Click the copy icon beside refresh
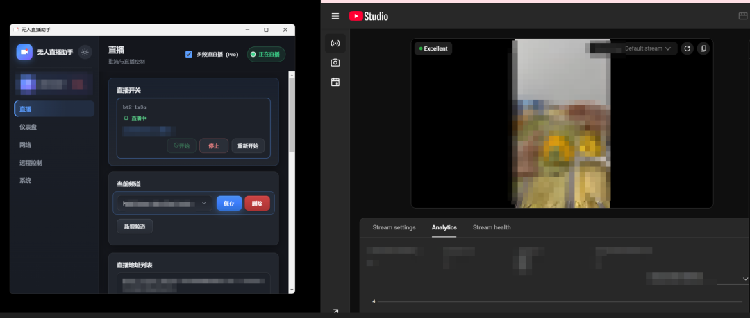Viewport: 750px width, 318px height. click(703, 48)
